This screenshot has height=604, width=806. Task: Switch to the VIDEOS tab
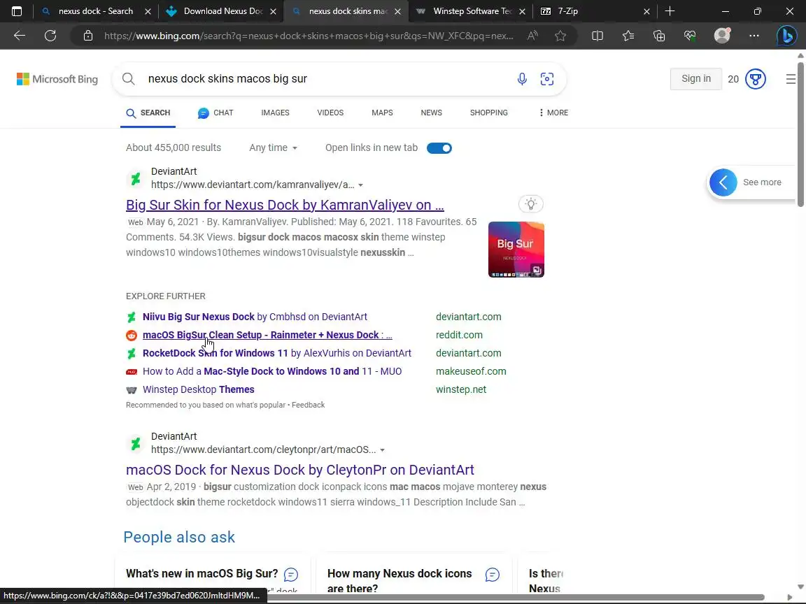pos(330,113)
